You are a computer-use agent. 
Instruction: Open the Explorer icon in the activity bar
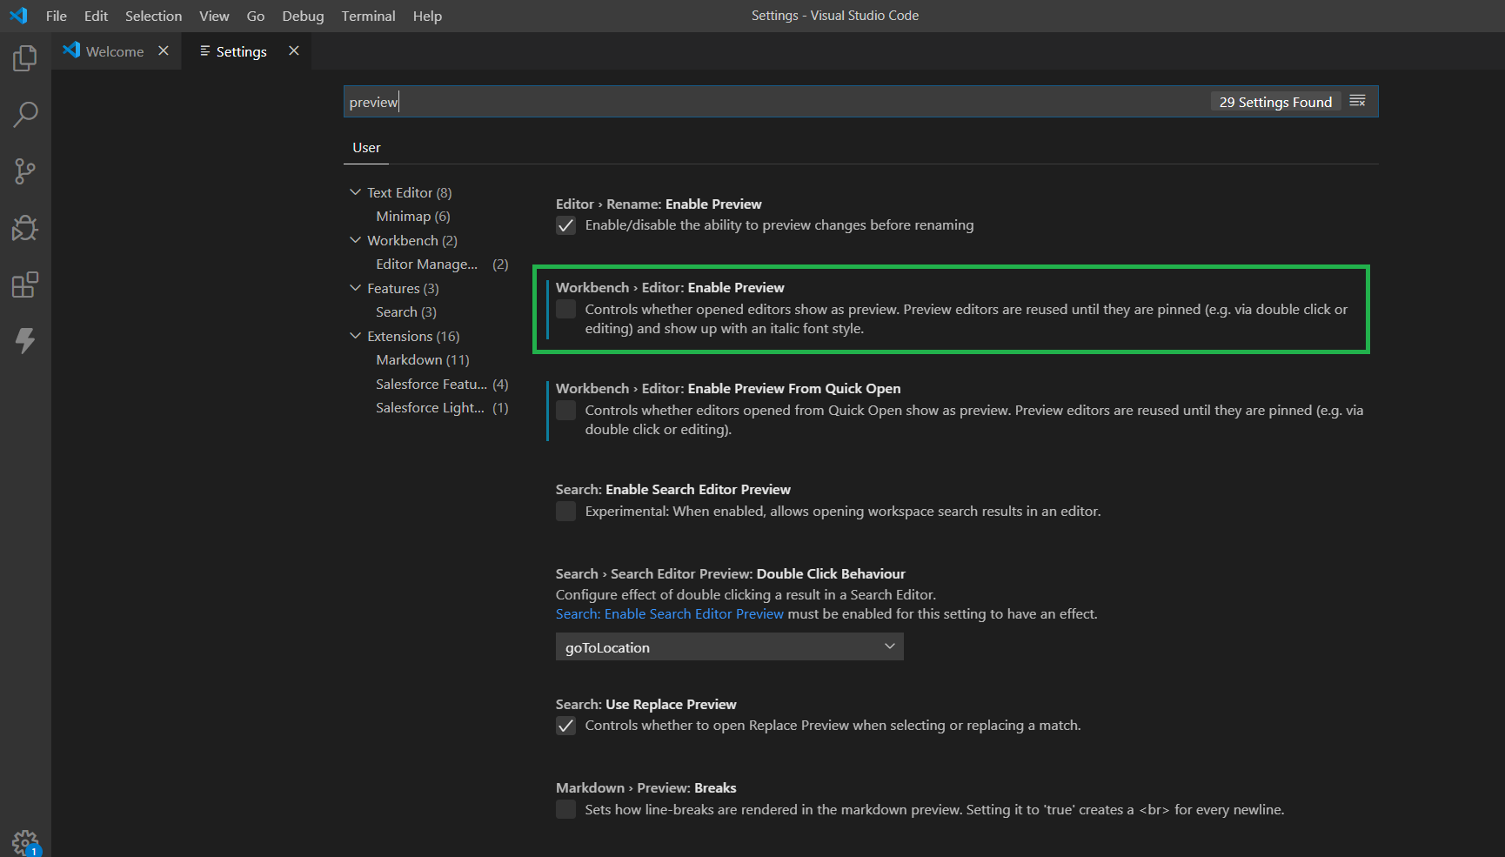(x=24, y=57)
